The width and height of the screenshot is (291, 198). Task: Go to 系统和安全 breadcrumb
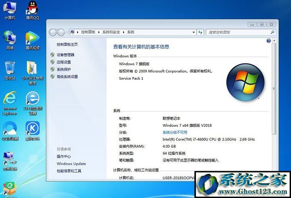[111, 32]
